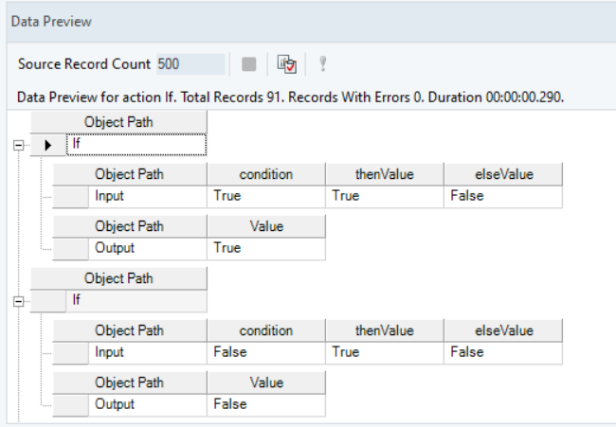
Task: Collapse the second If record tree node
Action: [18, 301]
